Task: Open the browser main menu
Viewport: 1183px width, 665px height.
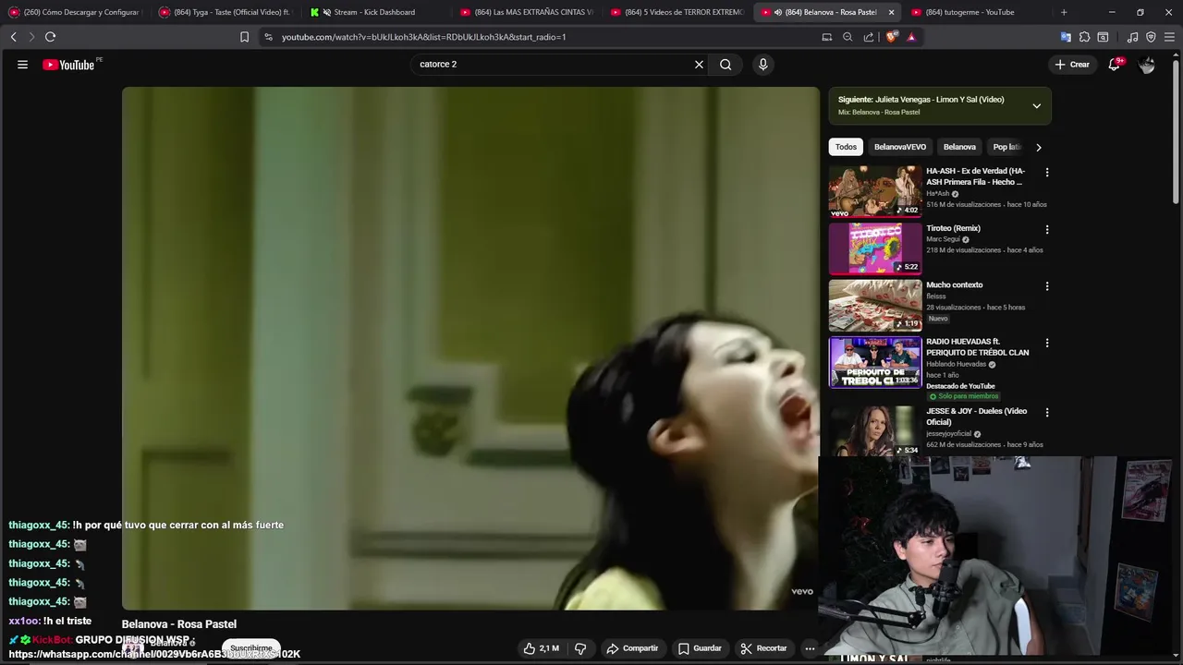Action: tap(1169, 37)
